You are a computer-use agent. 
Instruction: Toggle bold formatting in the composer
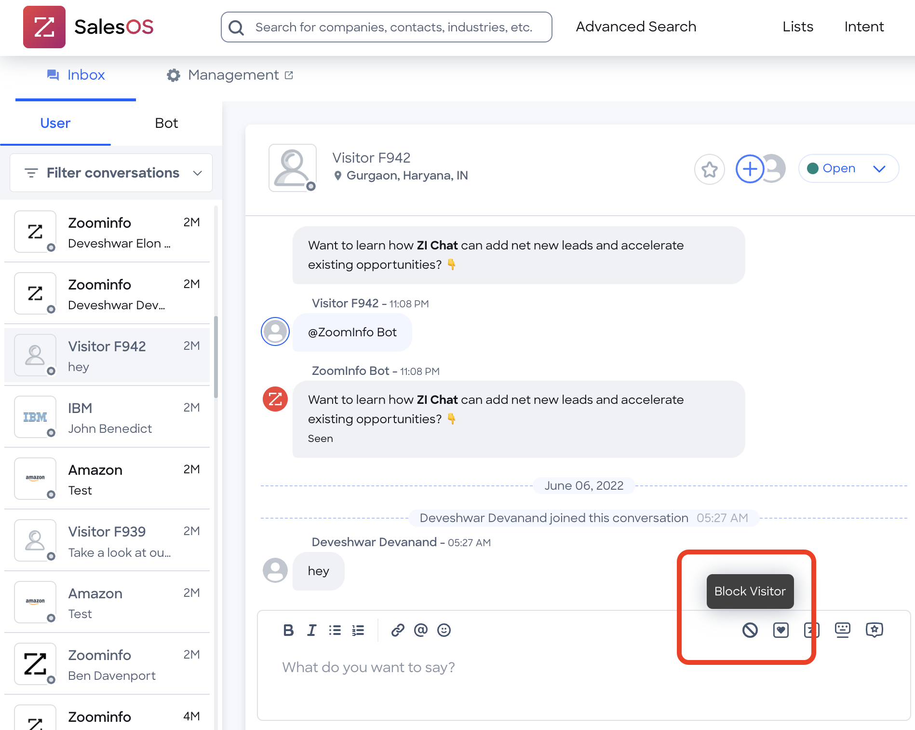(288, 630)
